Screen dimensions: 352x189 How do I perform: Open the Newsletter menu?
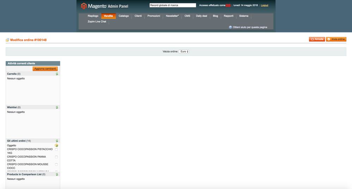(172, 16)
